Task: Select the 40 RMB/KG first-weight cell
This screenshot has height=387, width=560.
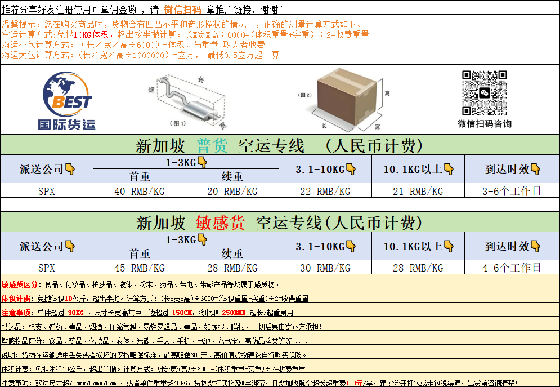Action: pos(139,192)
